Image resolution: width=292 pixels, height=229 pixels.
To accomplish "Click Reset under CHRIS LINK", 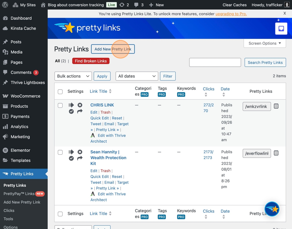I will tap(117, 118).
